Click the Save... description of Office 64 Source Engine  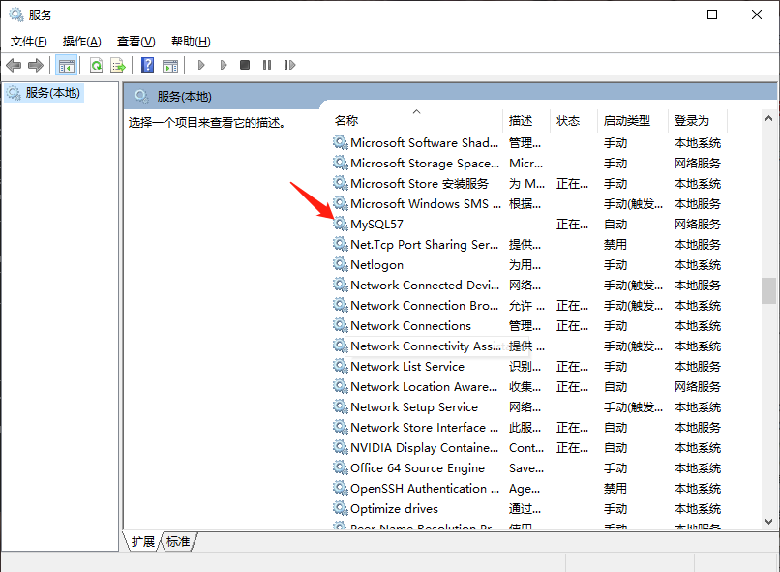[526, 468]
